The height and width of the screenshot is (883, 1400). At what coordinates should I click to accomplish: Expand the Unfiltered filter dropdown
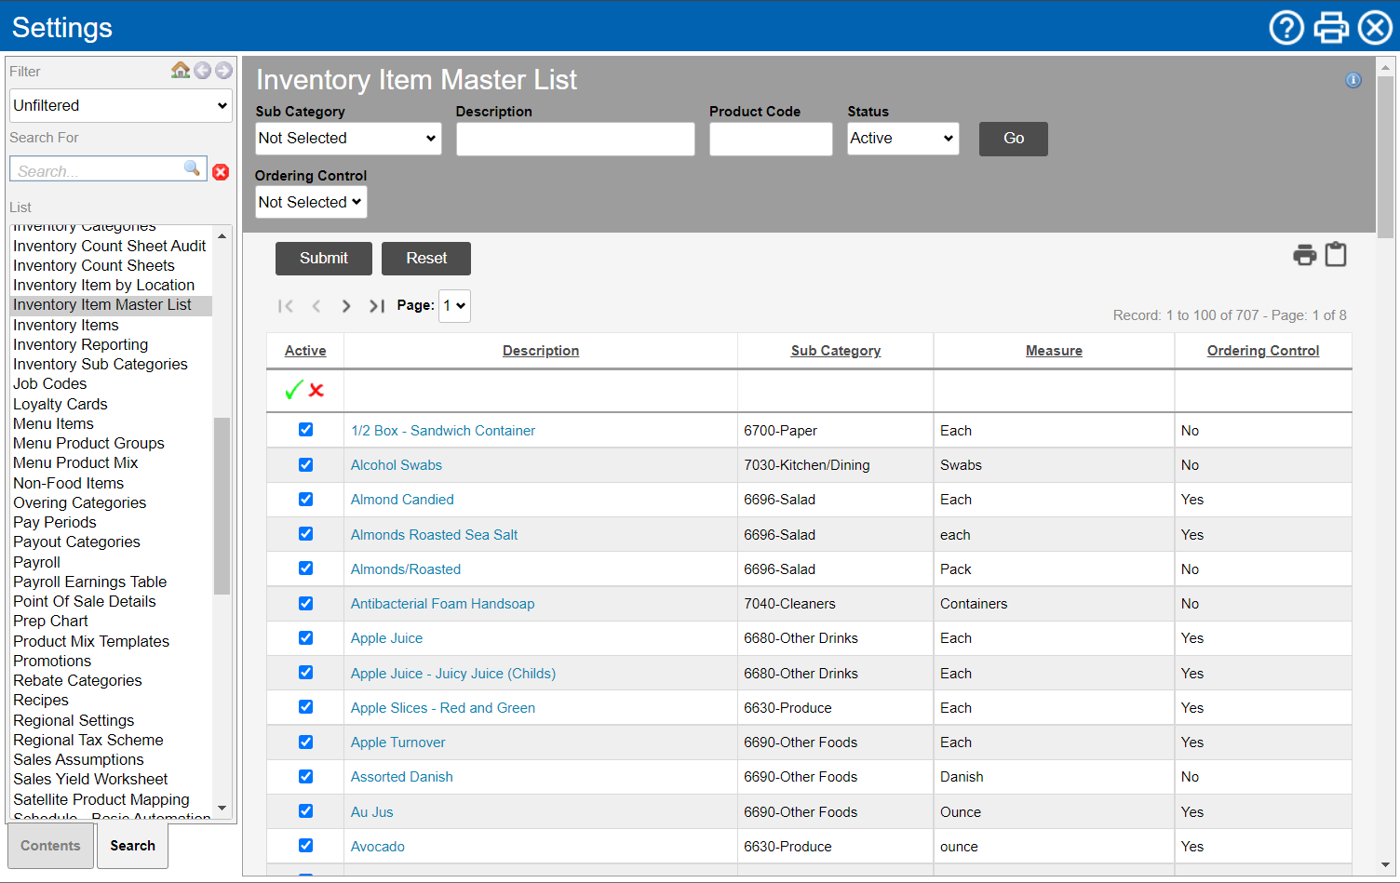click(120, 106)
